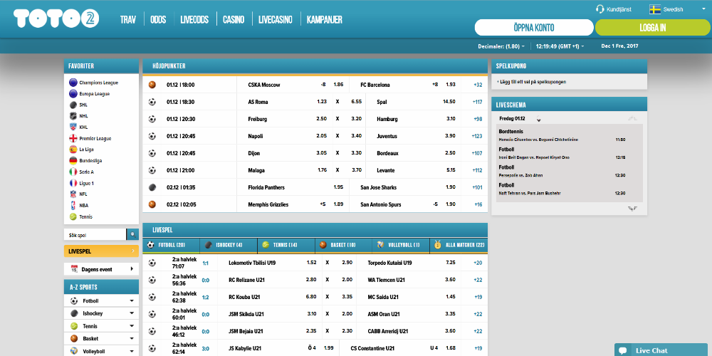Screen dimensions: 712x356
Task: Bet on Freiburg odds 2.50
Action: [x=322, y=119]
